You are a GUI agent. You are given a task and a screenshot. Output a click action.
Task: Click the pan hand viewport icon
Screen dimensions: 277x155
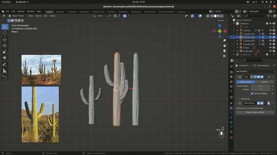(x=224, y=46)
